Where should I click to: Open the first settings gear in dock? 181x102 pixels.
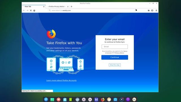tap(84, 99)
